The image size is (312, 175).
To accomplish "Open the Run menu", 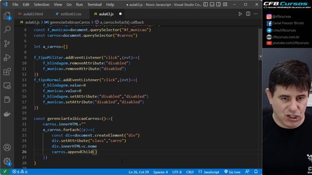I will 79,4.
